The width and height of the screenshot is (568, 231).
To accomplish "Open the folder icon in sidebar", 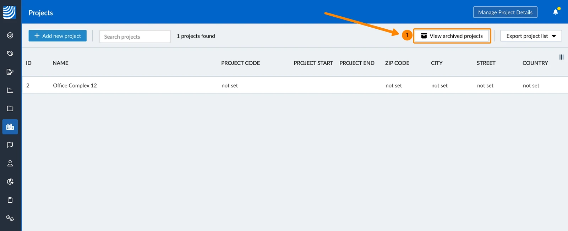I will pyautogui.click(x=10, y=108).
